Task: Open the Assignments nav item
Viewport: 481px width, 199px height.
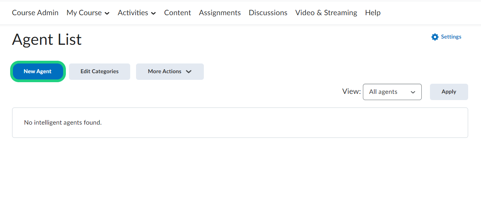Action: pyautogui.click(x=220, y=13)
